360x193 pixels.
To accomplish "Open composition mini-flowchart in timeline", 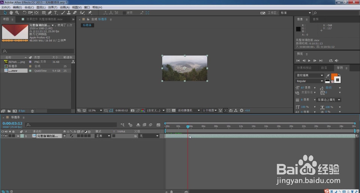I will (x=123, y=125).
